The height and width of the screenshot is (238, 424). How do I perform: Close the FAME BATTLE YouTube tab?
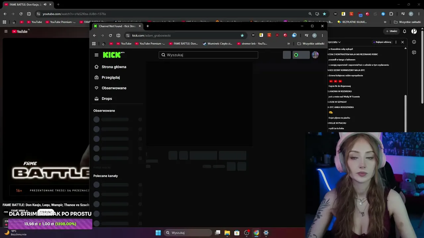tap(50, 5)
